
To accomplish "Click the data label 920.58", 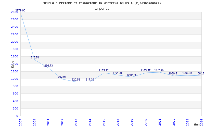I will (x=76, y=80).
